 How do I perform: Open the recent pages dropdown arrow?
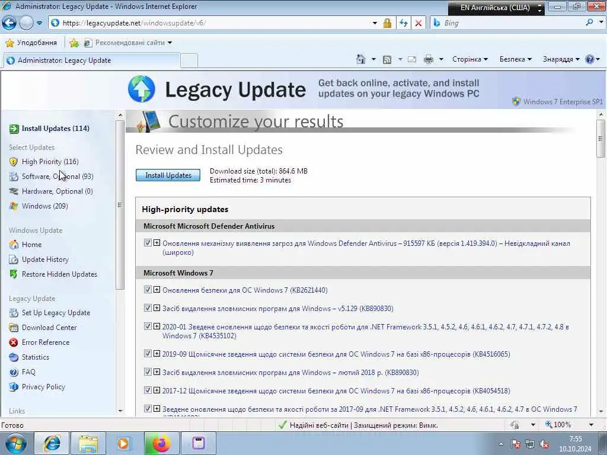[x=40, y=23]
